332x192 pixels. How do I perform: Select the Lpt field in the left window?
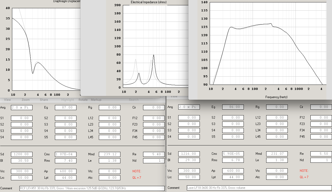click(x=66, y=178)
